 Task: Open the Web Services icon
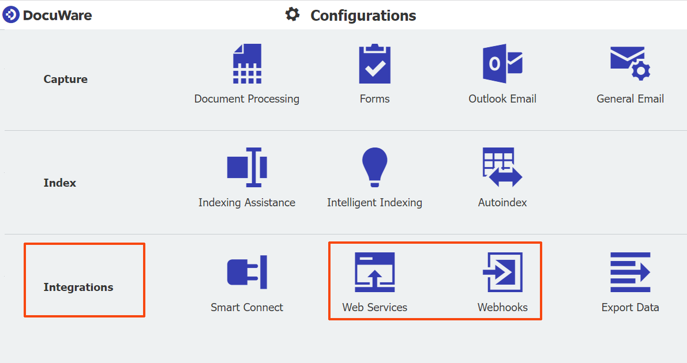(374, 272)
